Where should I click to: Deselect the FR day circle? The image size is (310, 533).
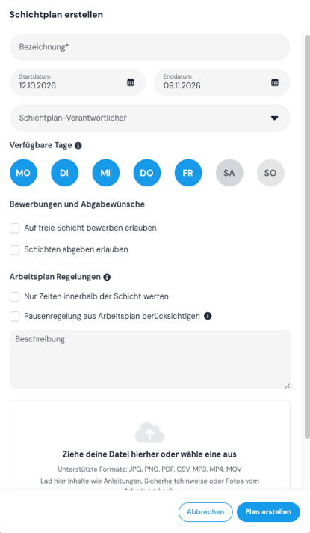pos(188,173)
